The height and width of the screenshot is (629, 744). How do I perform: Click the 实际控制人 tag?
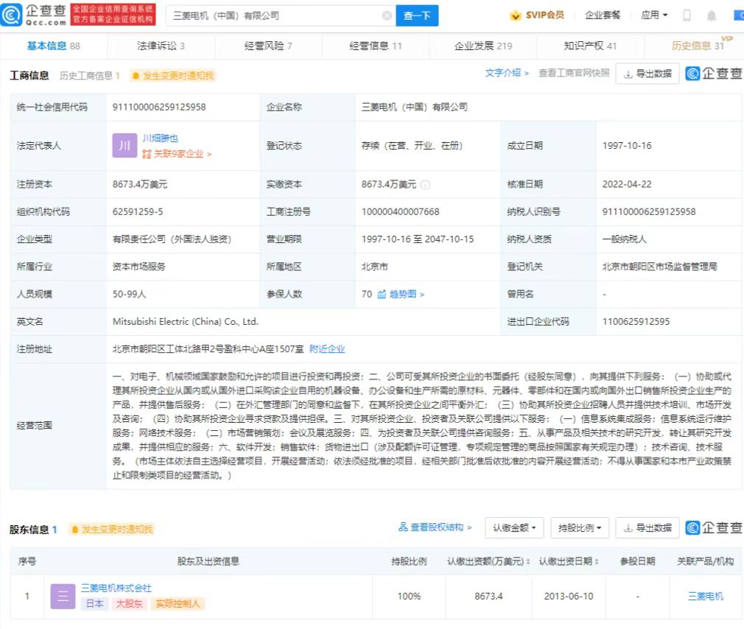point(178,603)
